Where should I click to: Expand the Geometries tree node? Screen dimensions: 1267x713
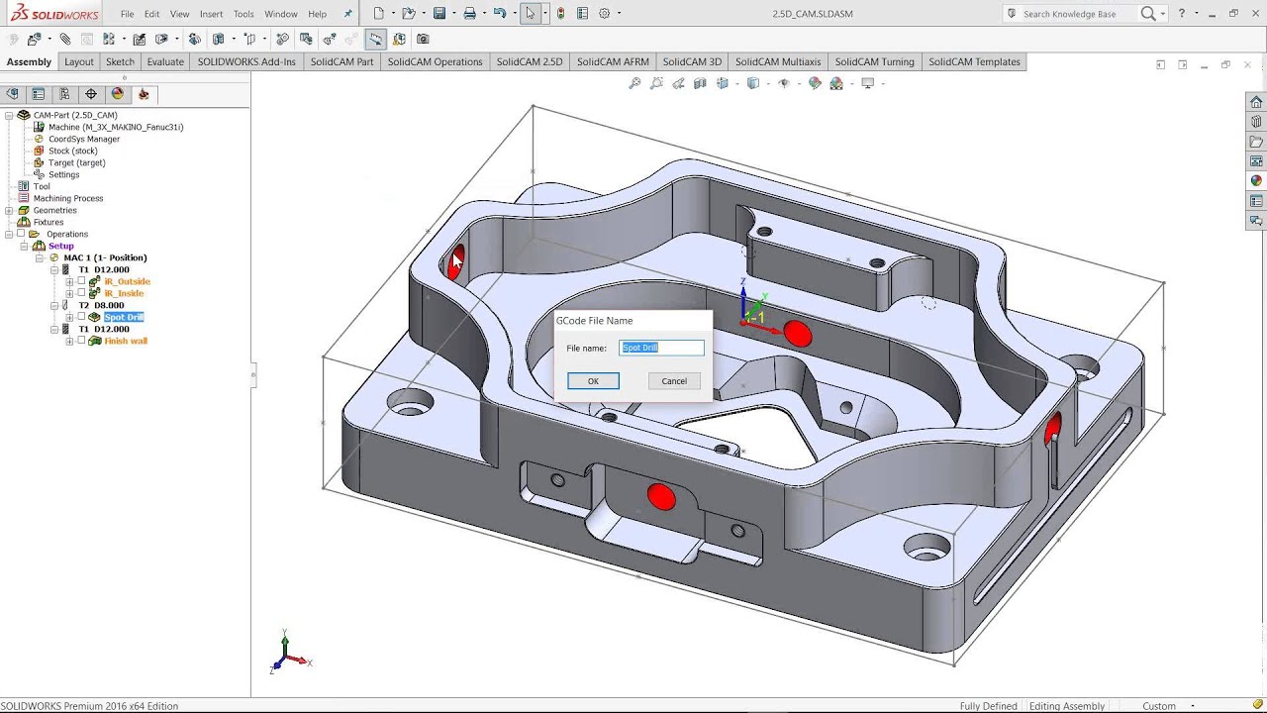click(x=9, y=210)
